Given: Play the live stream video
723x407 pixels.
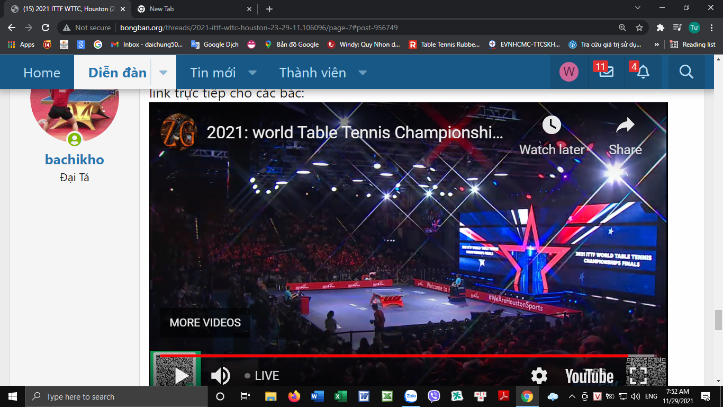Looking at the screenshot, I should coord(182,376).
